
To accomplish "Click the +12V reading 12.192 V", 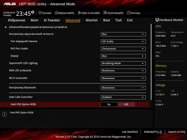I will click(x=160, y=95).
